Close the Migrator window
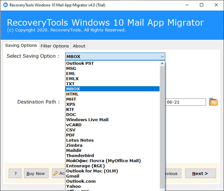The width and height of the screenshot is (224, 191). click(x=216, y=5)
